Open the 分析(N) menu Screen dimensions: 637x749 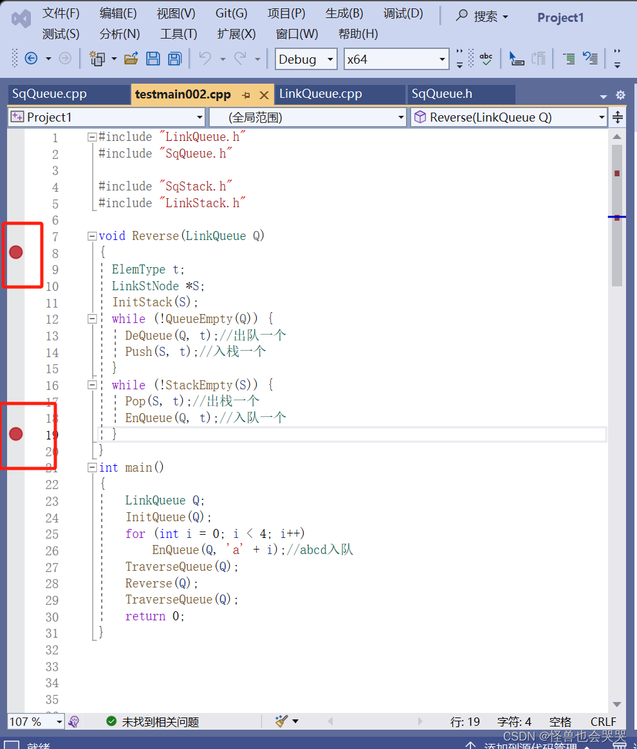(x=120, y=34)
